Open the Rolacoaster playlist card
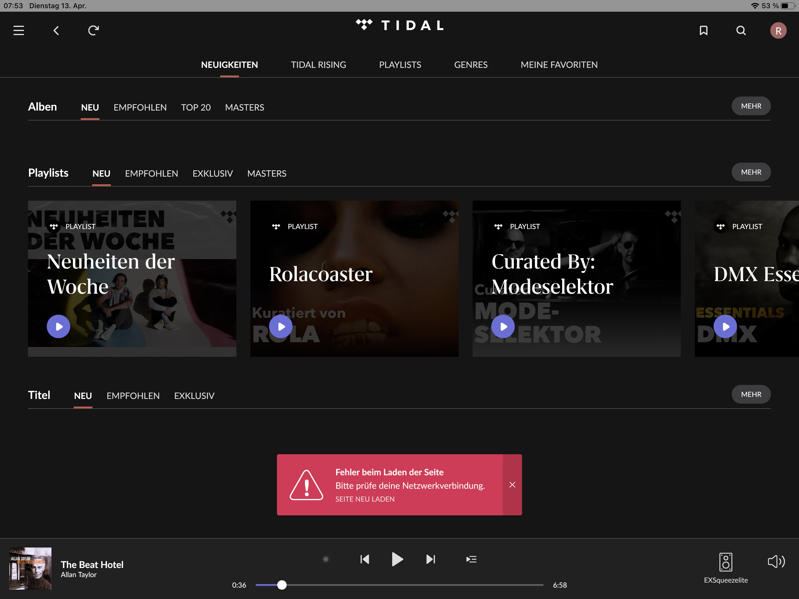799x599 pixels. (354, 278)
